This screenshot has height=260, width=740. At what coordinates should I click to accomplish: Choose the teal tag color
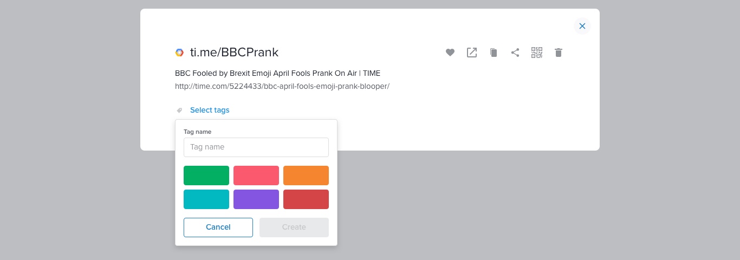pyautogui.click(x=206, y=199)
